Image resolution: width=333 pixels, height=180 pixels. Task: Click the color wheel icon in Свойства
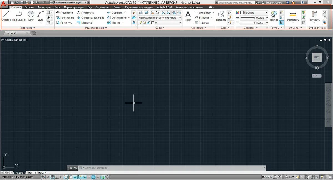[238, 13]
